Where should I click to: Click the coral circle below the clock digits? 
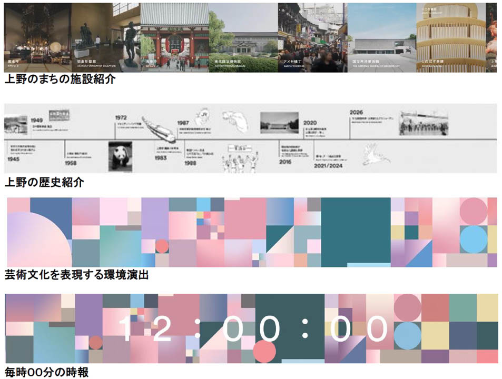pyautogui.click(x=264, y=352)
